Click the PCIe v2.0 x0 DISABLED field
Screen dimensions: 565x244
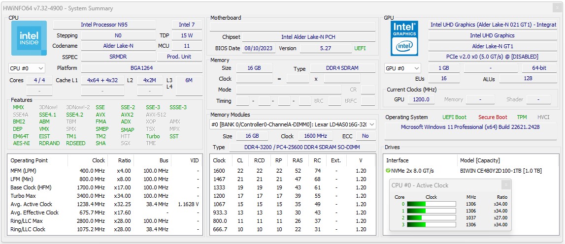tap(493, 57)
